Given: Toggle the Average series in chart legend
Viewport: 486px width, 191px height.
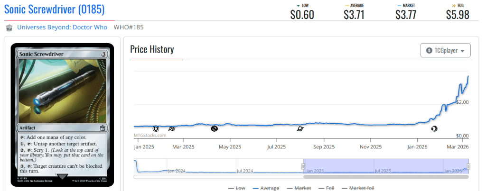Looking at the screenshot, I should coord(266,188).
